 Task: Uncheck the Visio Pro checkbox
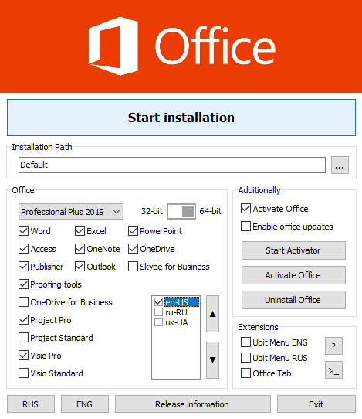click(x=23, y=356)
